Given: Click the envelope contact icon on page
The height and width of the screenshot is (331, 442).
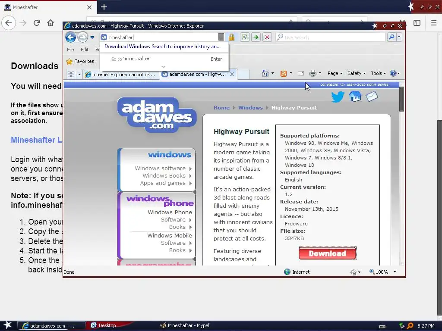Looking at the screenshot, I should pos(372,96).
